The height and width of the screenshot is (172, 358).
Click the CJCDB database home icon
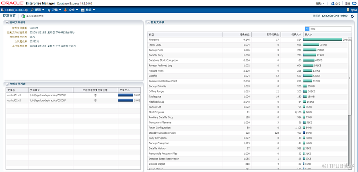click(2, 10)
